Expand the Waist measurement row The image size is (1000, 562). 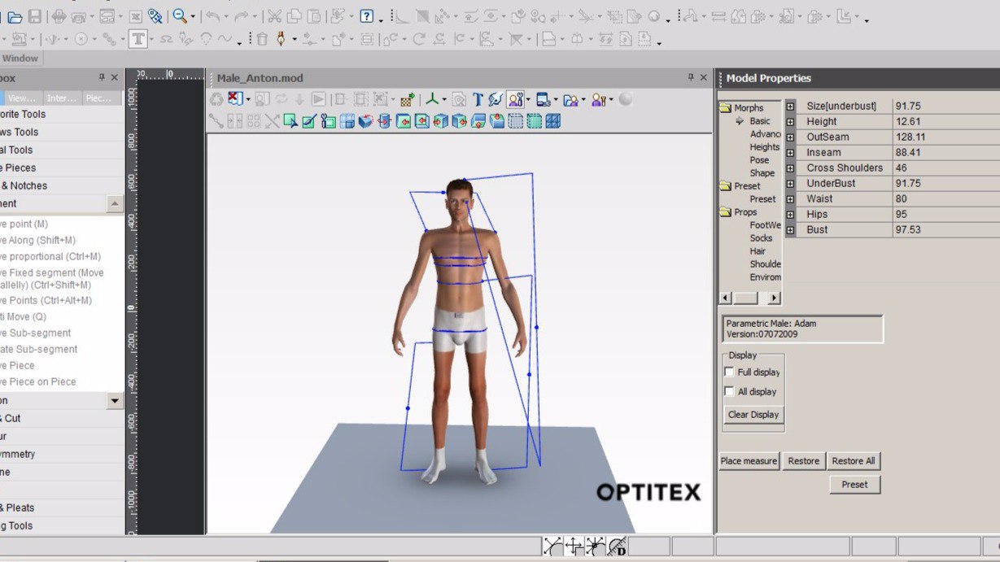point(790,199)
